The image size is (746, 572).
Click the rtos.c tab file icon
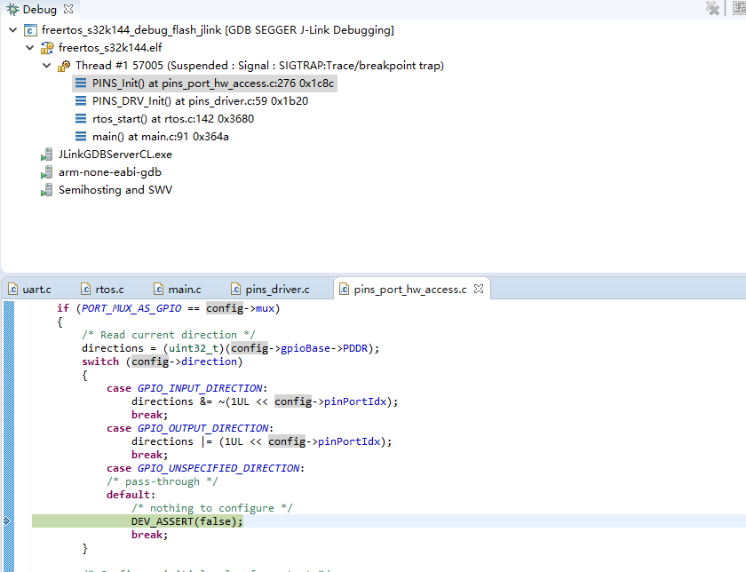click(x=85, y=290)
